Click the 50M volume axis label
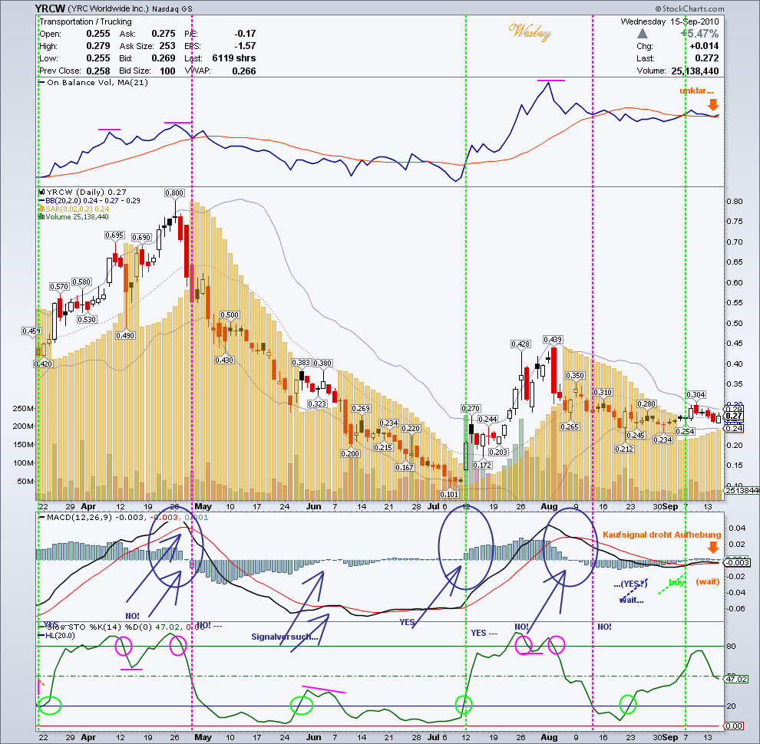The width and height of the screenshot is (760, 744). [25, 482]
